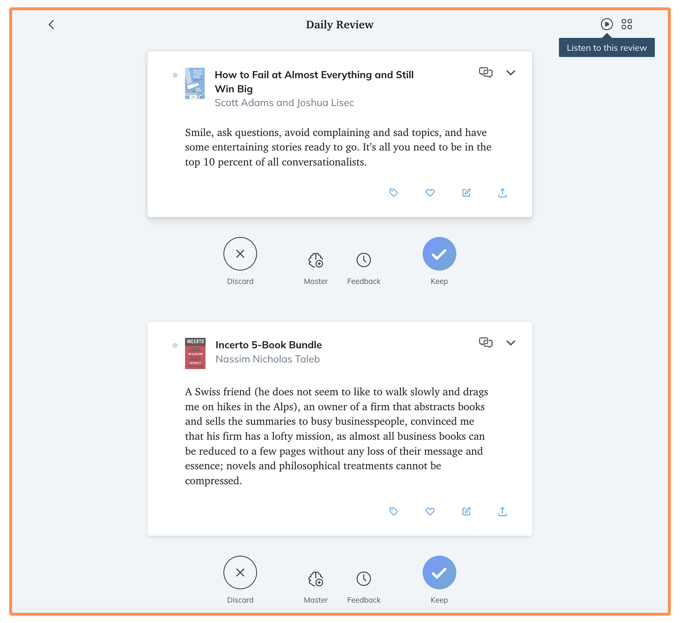
Task: Set Feedback for the Incerto highlight
Action: coord(364,579)
